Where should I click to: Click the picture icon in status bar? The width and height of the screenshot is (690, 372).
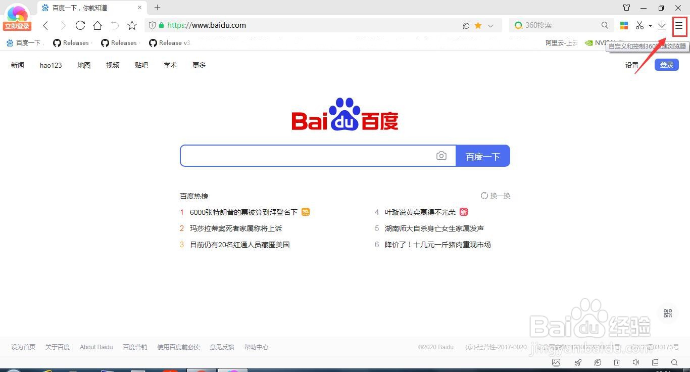(556, 362)
